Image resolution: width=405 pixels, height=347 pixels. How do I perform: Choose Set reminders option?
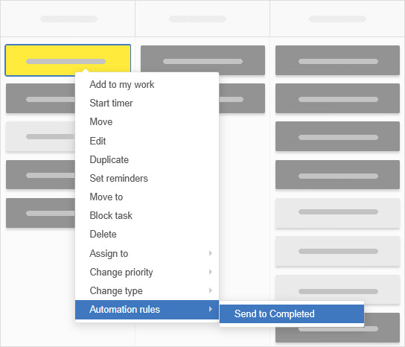[x=147, y=178]
